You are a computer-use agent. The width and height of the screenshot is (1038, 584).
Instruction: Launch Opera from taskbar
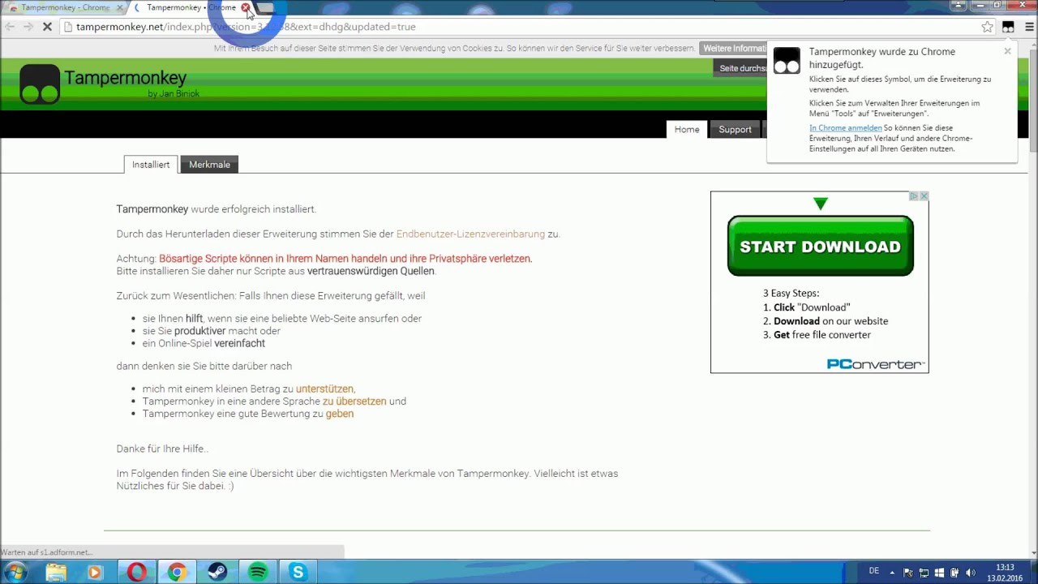[136, 573]
